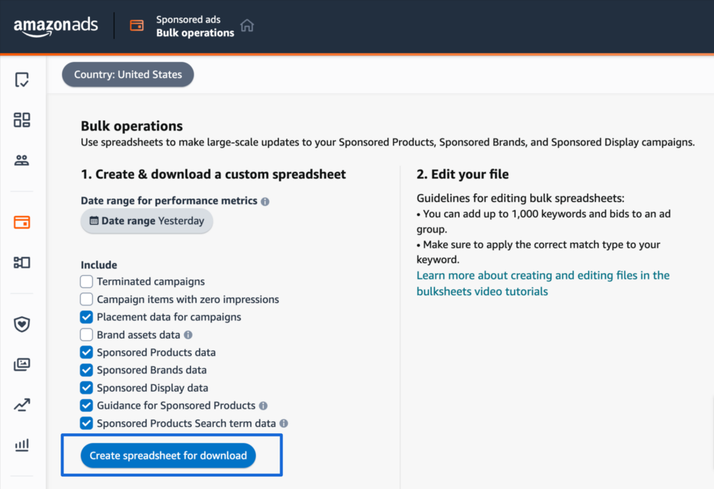Click the '2. Edit your file' heading
This screenshot has height=489, width=714.
pos(462,174)
